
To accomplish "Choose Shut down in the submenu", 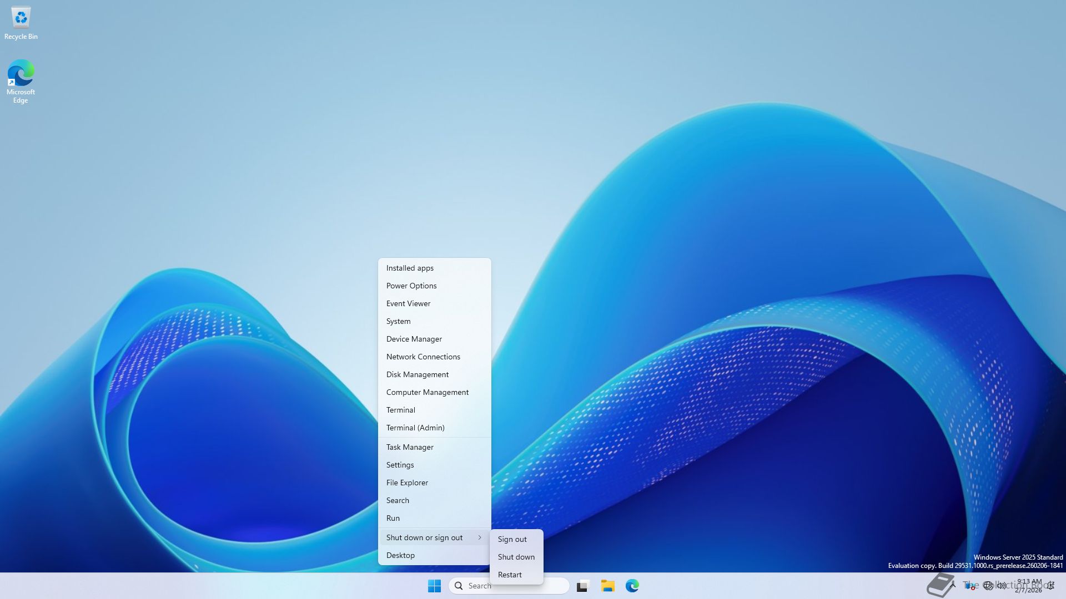I will tap(516, 557).
